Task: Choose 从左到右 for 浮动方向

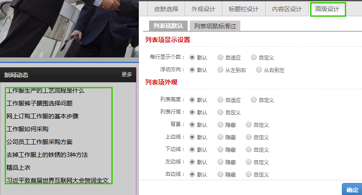Action: click(x=221, y=70)
